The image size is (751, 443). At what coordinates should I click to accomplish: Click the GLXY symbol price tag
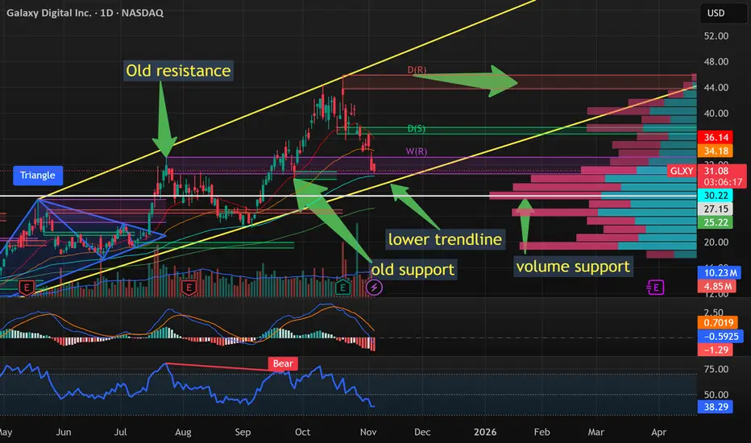click(x=682, y=171)
